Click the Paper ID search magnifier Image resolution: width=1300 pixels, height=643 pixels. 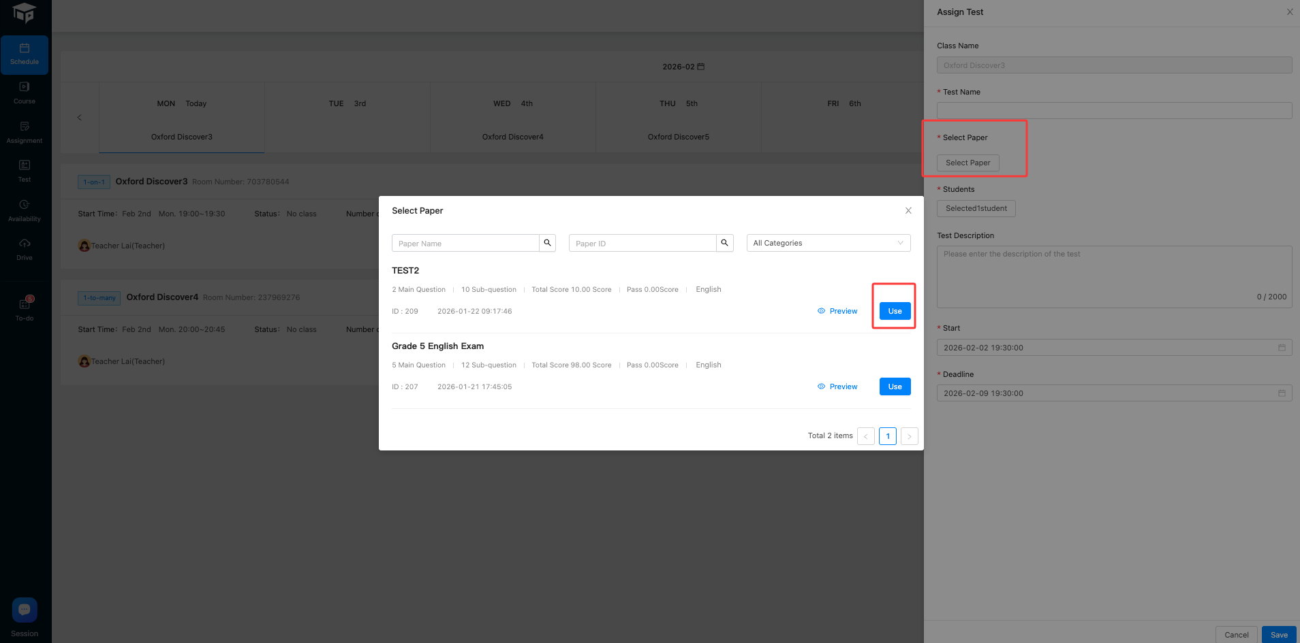[724, 243]
